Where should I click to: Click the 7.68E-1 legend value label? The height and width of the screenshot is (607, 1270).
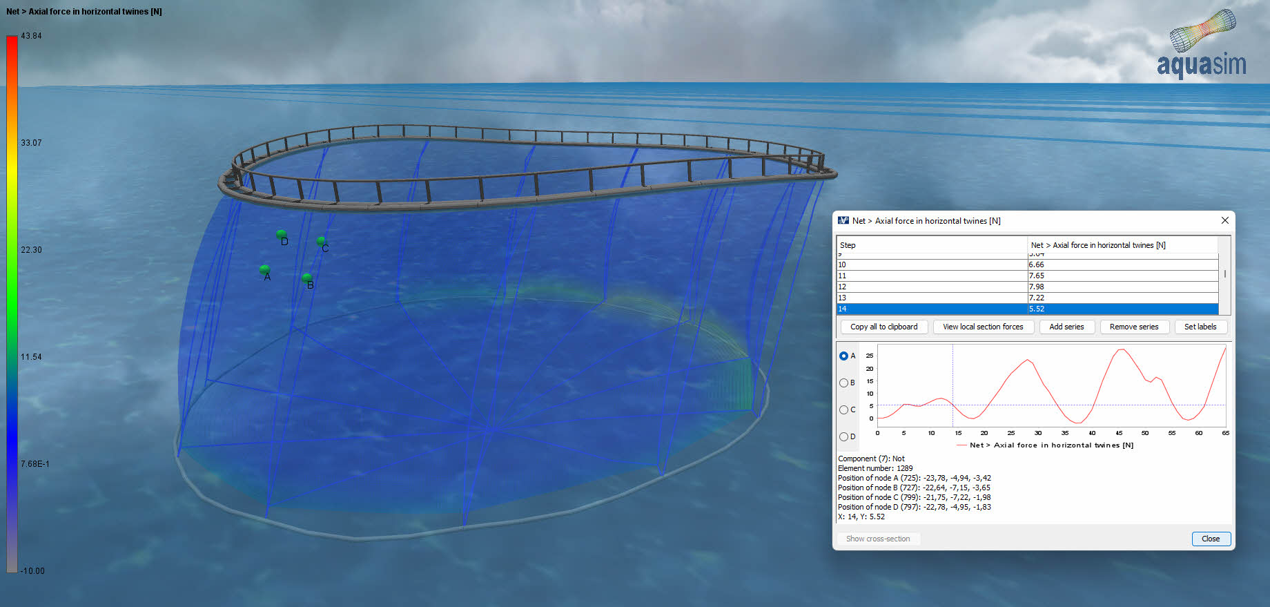click(x=35, y=464)
